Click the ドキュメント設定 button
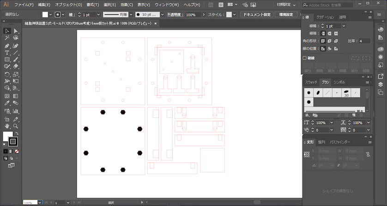The width and height of the screenshot is (387, 206). 257,15
